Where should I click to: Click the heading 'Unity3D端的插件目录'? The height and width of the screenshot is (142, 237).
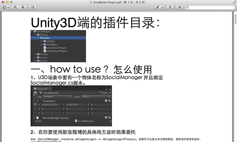(x=95, y=22)
